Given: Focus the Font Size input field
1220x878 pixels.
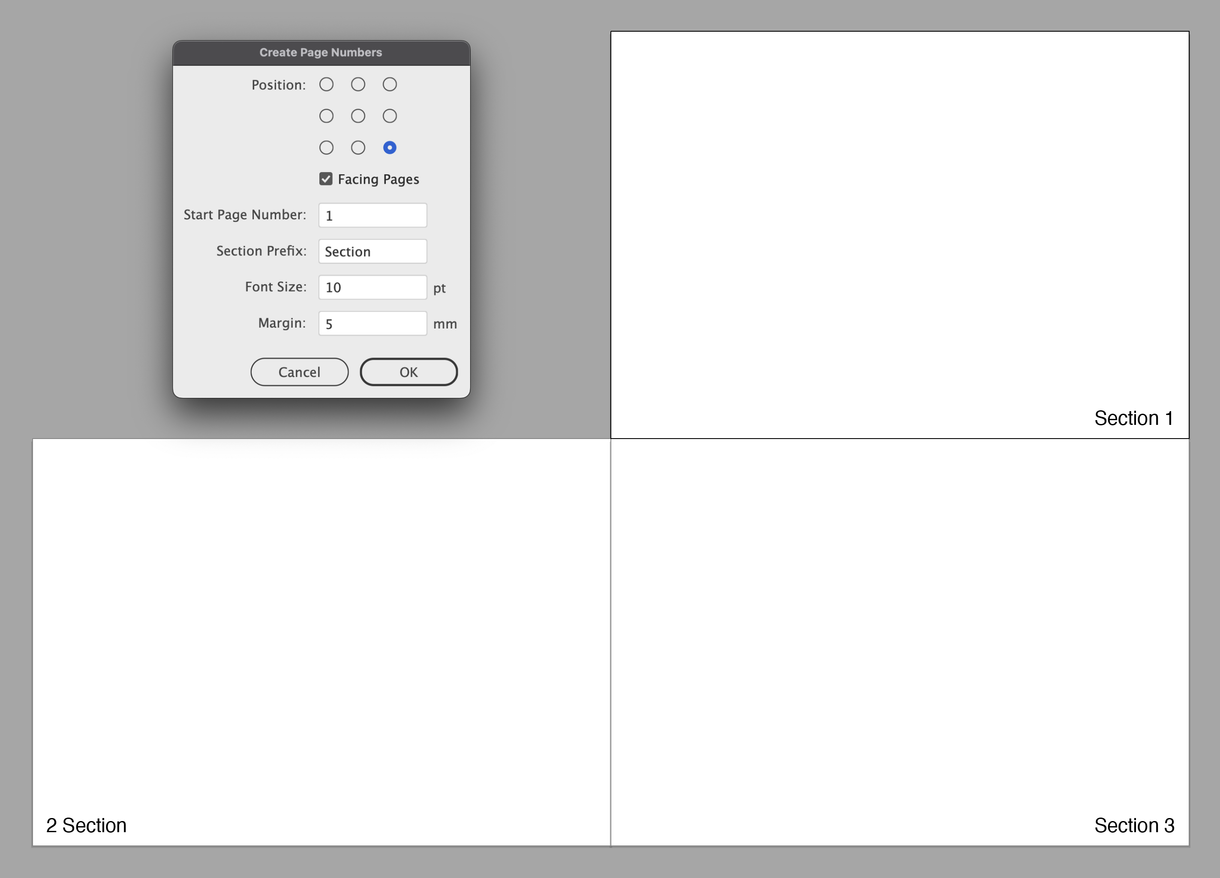Looking at the screenshot, I should [x=372, y=287].
